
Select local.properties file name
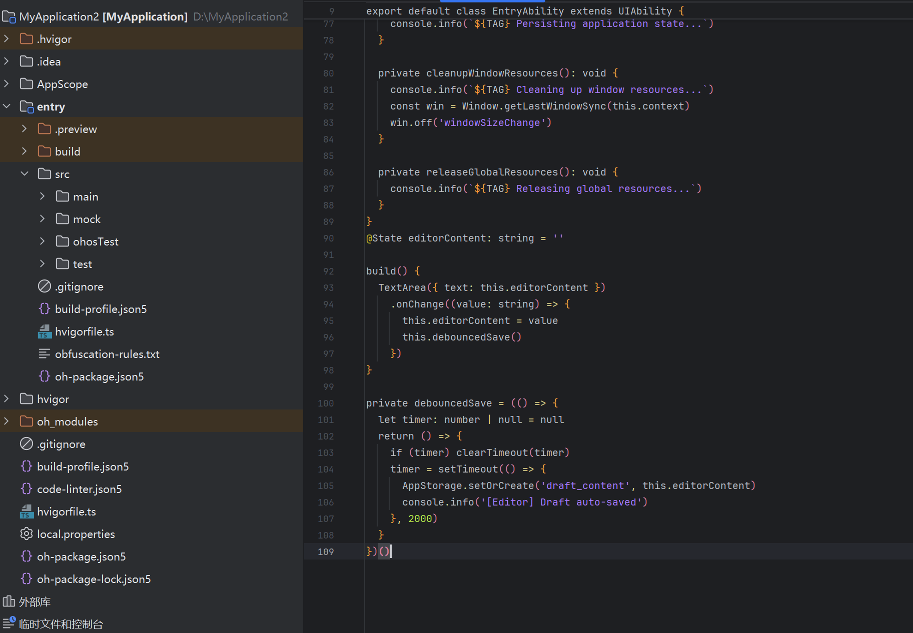[76, 534]
